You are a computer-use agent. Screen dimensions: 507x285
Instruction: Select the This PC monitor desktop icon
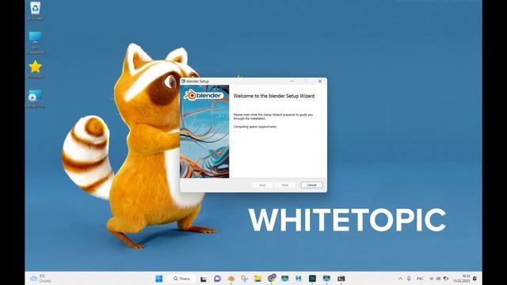[x=35, y=43]
